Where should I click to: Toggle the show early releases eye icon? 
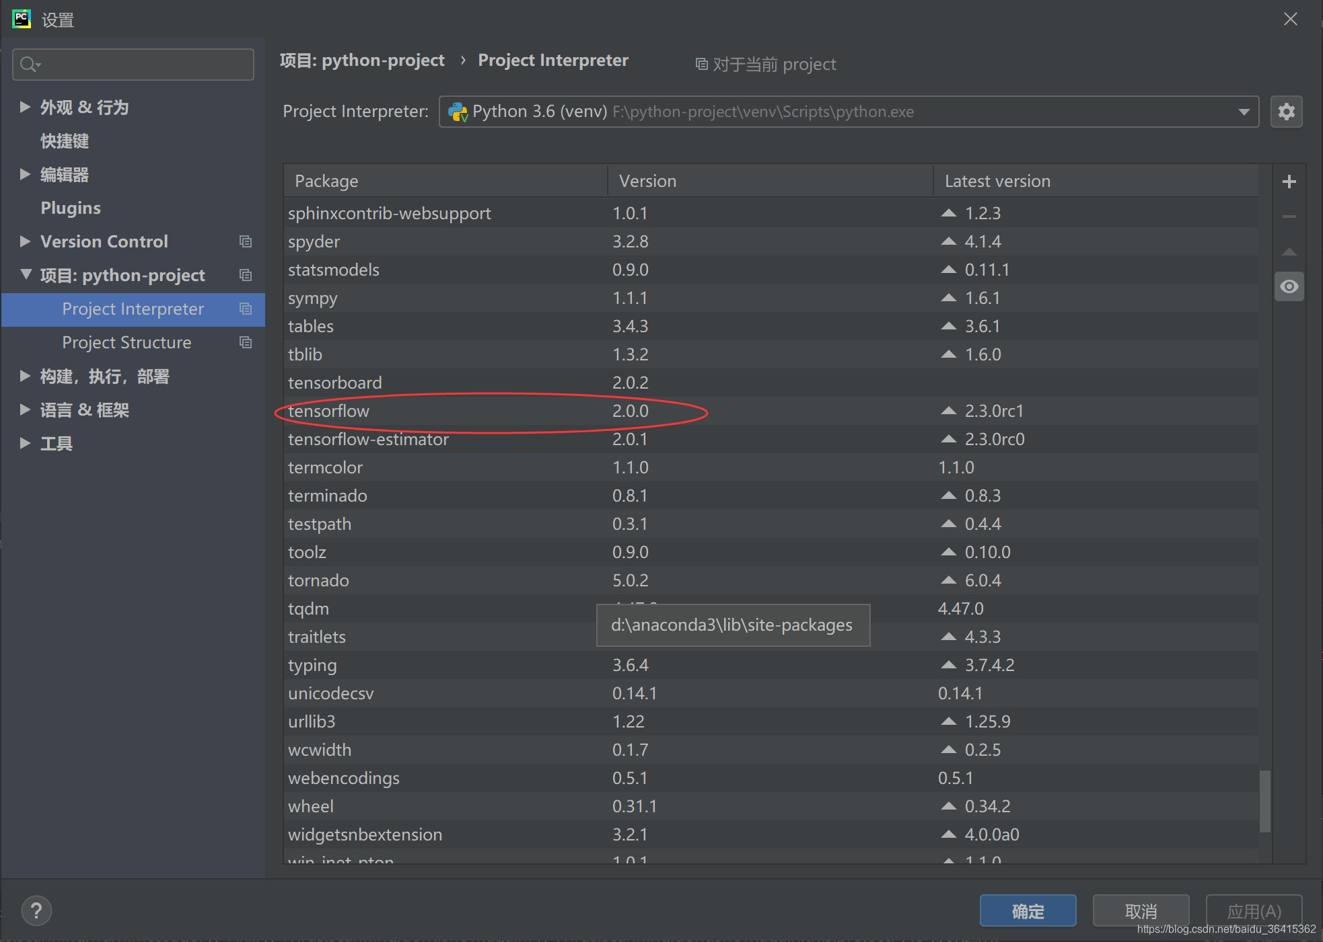coord(1289,287)
